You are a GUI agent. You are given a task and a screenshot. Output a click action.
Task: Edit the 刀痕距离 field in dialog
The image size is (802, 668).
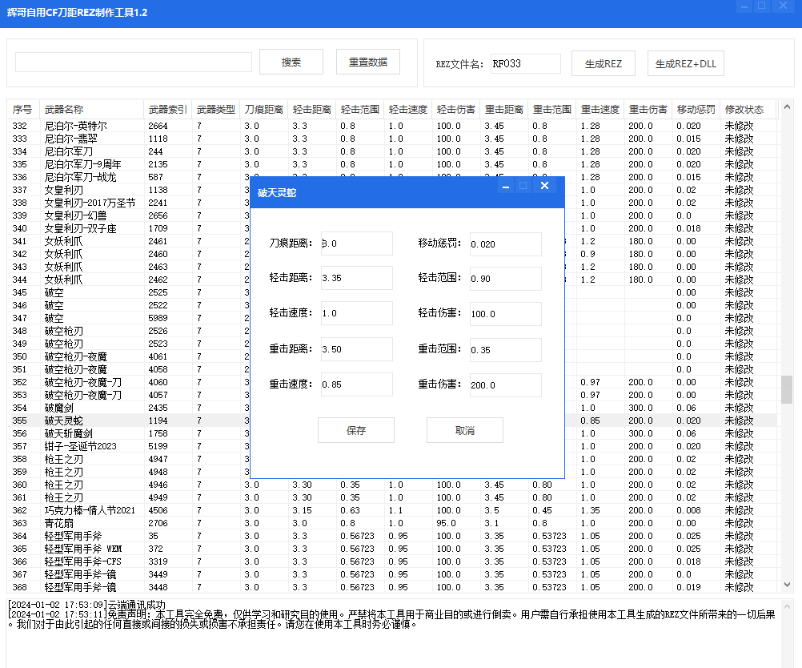pyautogui.click(x=356, y=243)
